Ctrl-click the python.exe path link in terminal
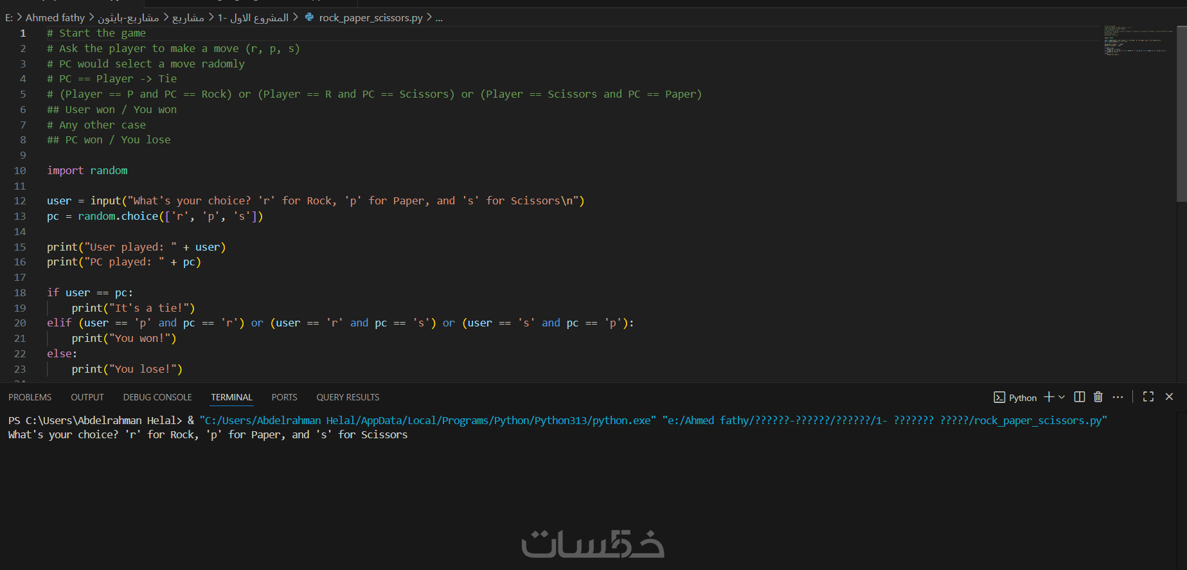This screenshot has height=570, width=1187. 427,420
